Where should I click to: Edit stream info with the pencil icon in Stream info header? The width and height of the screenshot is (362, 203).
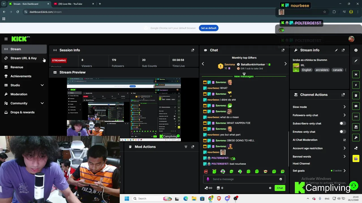336,50
